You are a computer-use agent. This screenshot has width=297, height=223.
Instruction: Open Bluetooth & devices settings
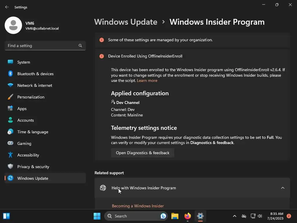coord(45,73)
